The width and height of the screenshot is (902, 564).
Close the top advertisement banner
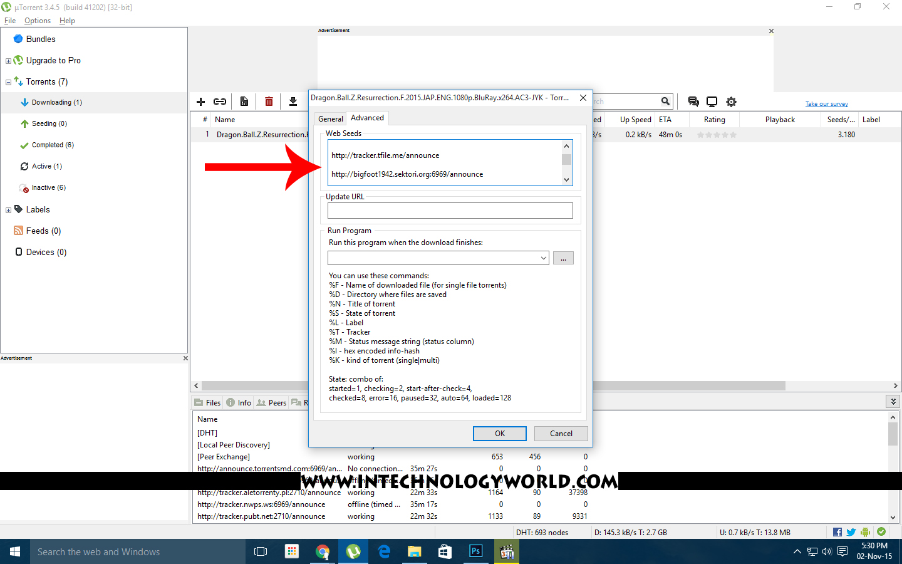pyautogui.click(x=771, y=31)
